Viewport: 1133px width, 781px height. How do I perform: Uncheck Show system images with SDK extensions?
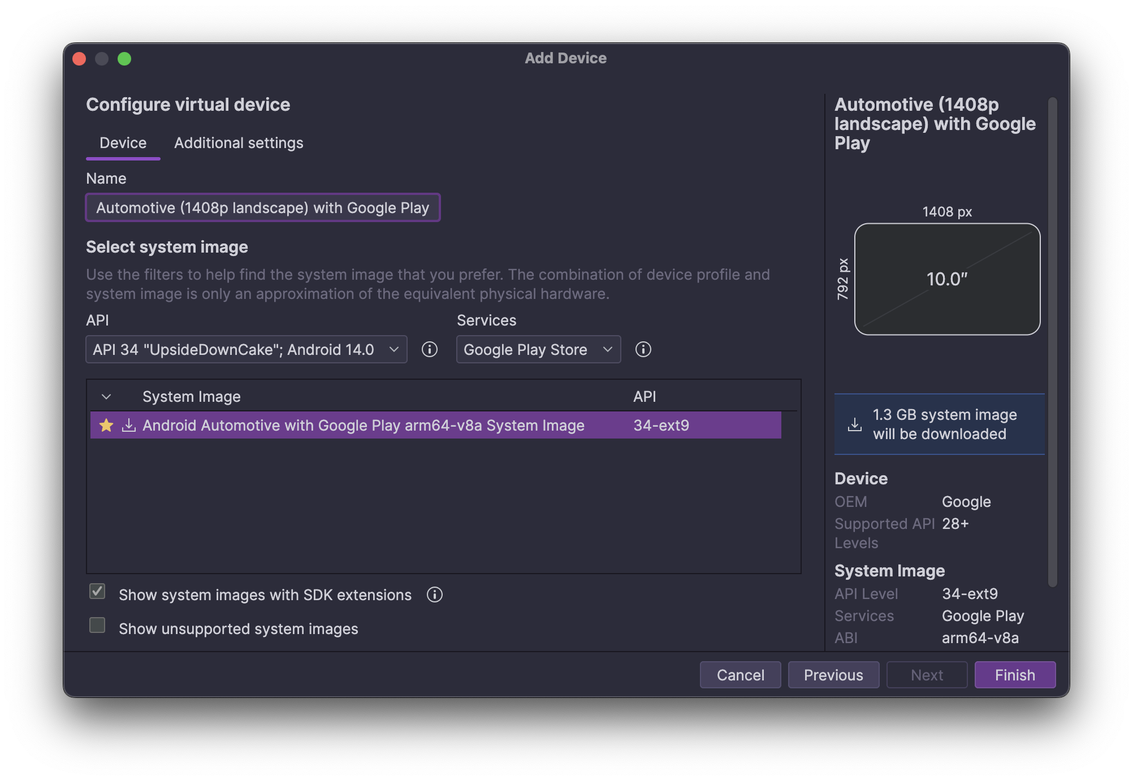(x=97, y=592)
